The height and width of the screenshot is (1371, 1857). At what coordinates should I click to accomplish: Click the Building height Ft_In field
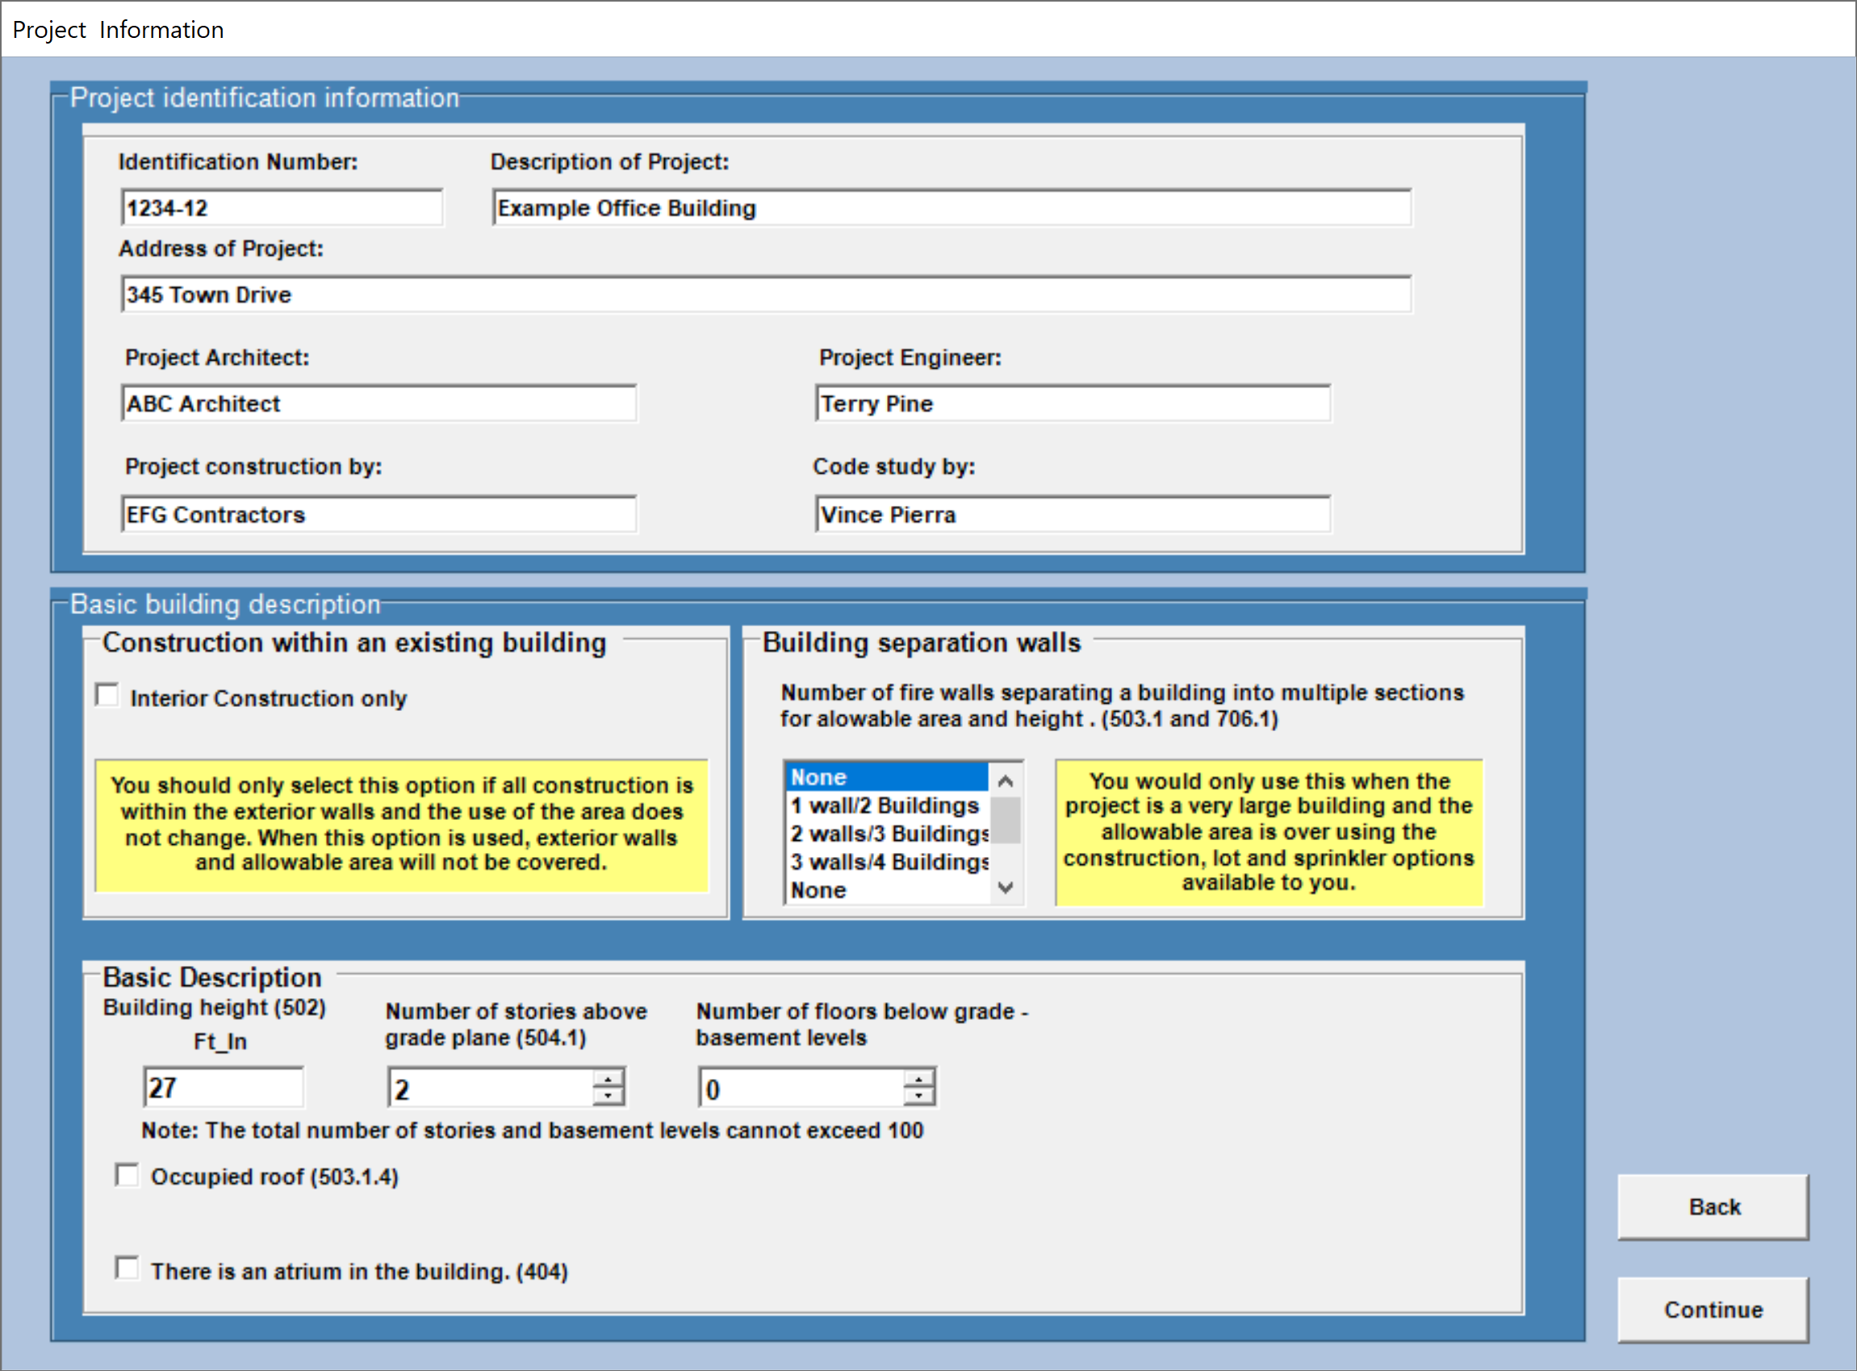click(x=223, y=1085)
